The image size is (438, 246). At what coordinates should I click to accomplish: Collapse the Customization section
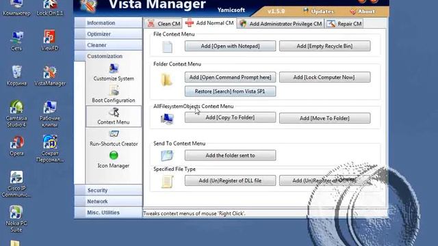(x=108, y=56)
